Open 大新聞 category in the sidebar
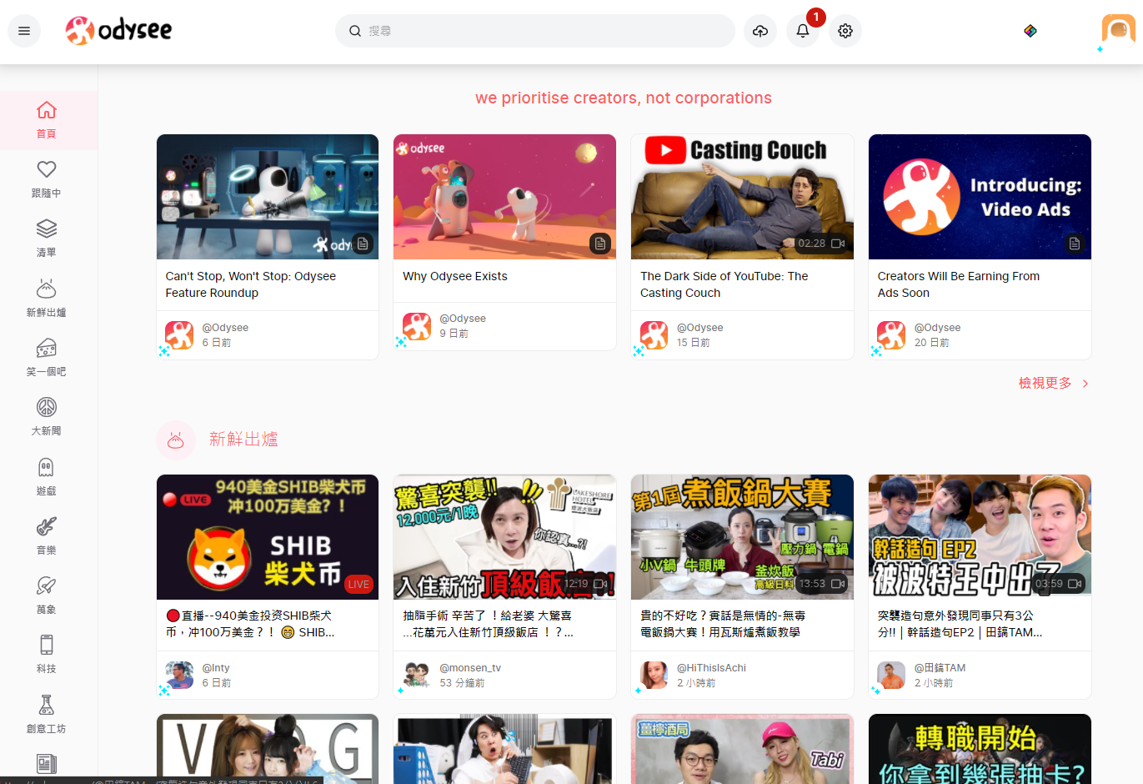This screenshot has width=1143, height=784. tap(47, 418)
